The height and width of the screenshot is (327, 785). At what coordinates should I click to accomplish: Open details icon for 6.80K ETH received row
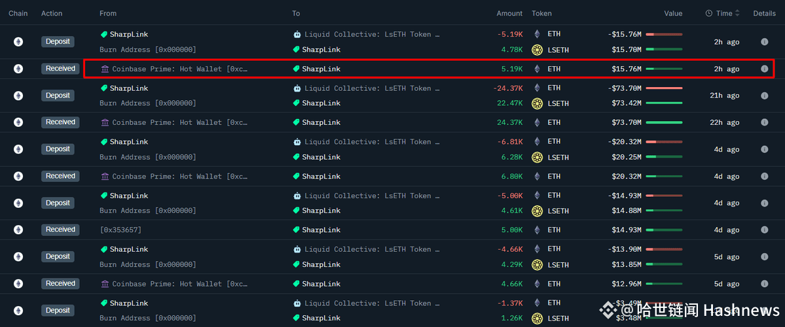click(764, 176)
